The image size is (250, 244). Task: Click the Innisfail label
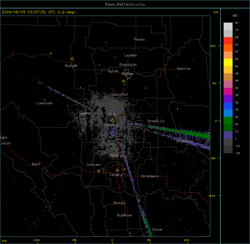tap(120, 94)
